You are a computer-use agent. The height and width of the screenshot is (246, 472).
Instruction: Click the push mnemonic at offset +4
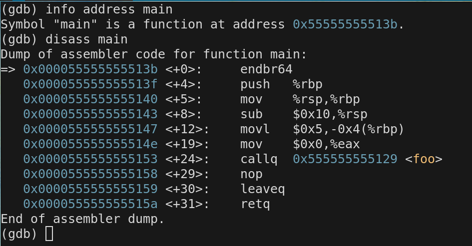(x=255, y=84)
